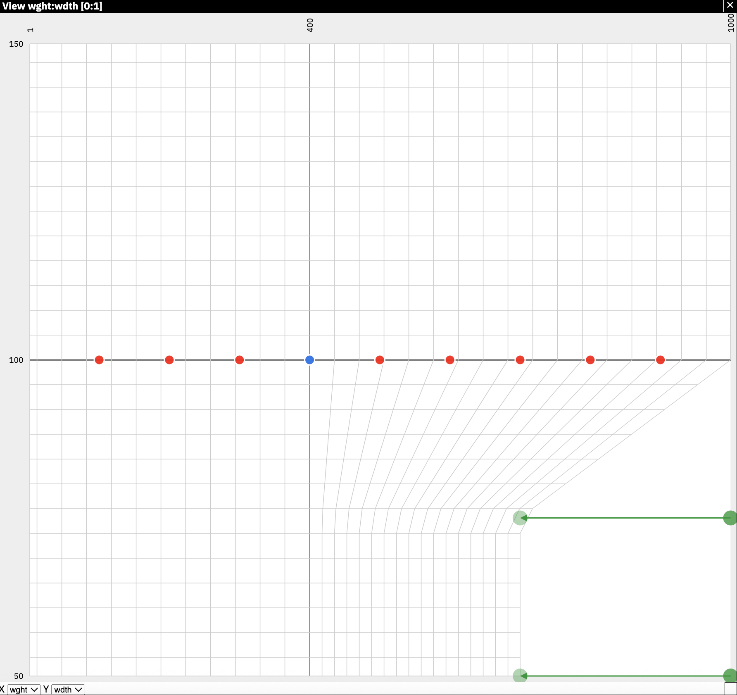Click upper light green arrow target handle

pyautogui.click(x=520, y=518)
